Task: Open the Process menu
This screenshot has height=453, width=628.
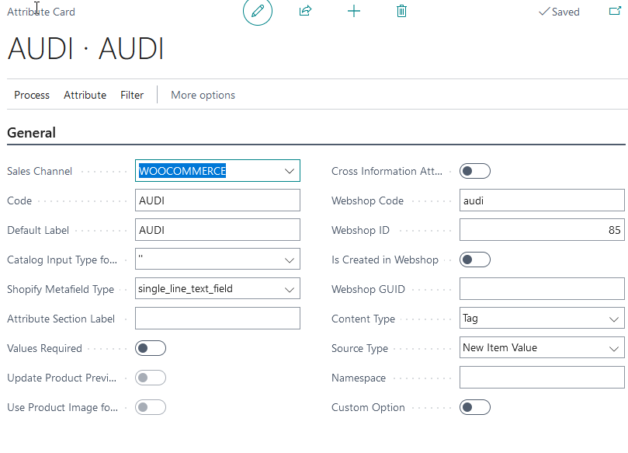Action: point(32,95)
